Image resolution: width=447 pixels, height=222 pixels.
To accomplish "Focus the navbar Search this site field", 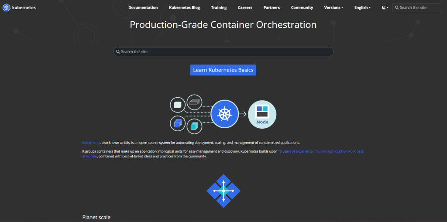I will pos(417,8).
